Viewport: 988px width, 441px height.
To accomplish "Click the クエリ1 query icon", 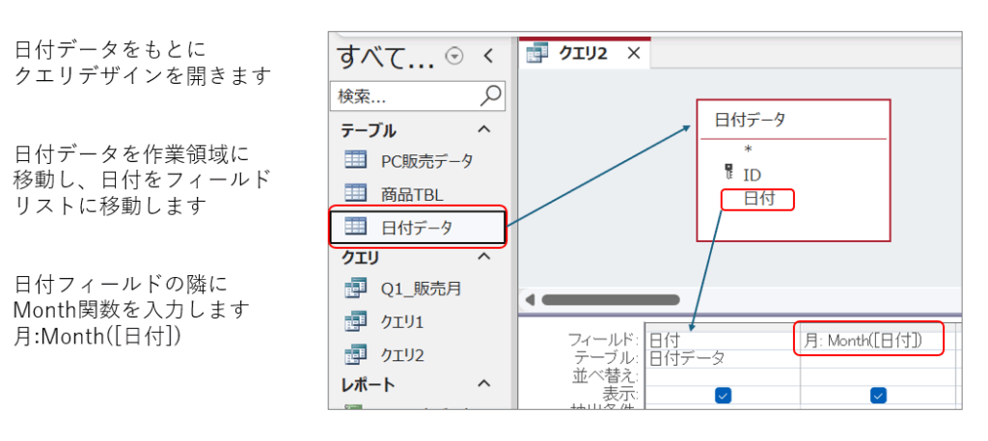I will [x=355, y=320].
